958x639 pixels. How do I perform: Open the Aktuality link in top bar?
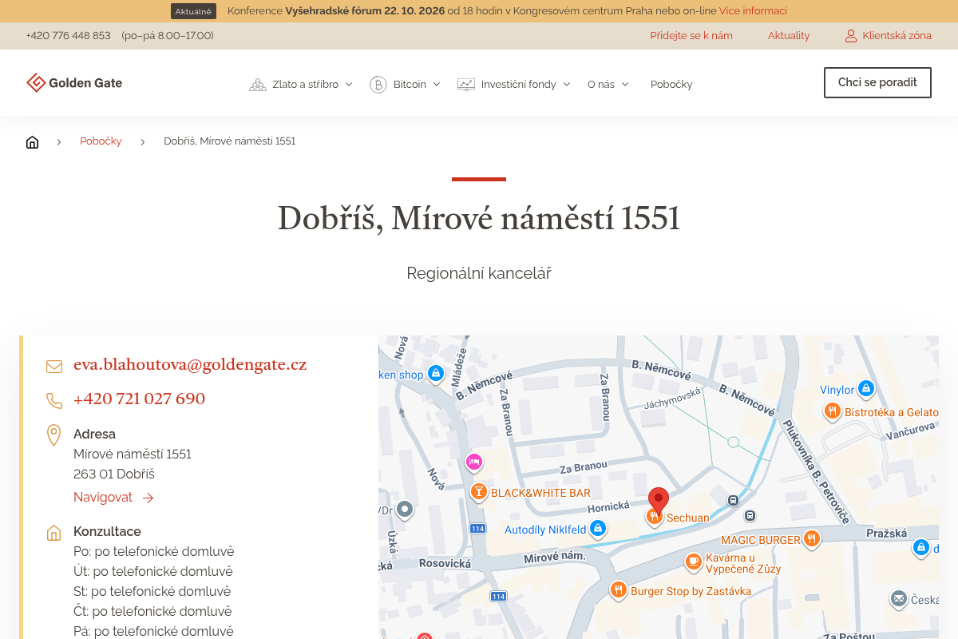click(789, 36)
